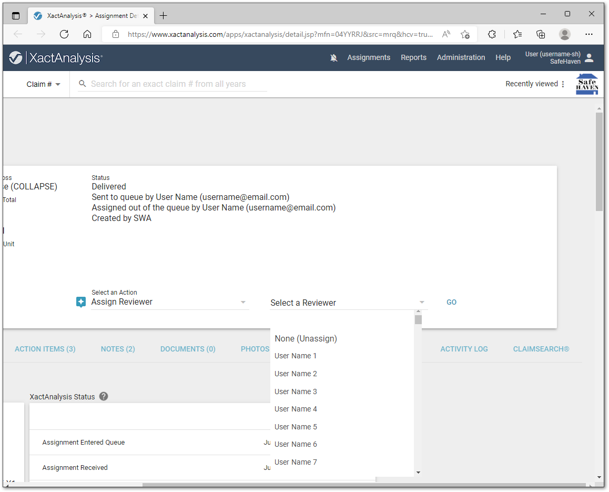The height and width of the screenshot is (492, 609).
Task: Open the Favorites list icon
Action: (x=517, y=34)
